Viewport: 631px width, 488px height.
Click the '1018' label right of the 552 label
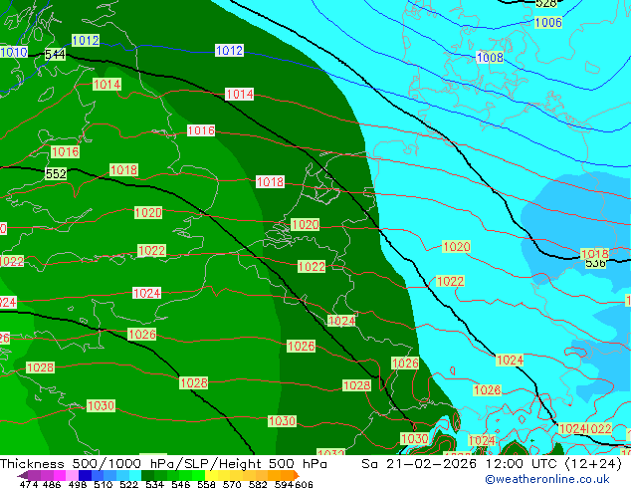coord(124,170)
